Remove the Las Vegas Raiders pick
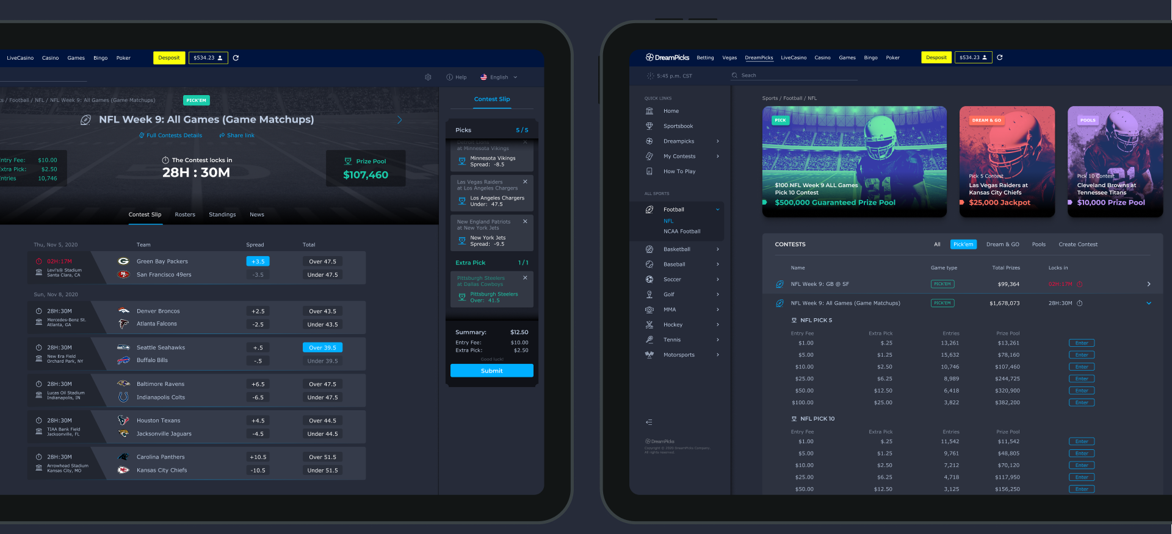Screen dimensions: 1172x534 click(x=525, y=182)
